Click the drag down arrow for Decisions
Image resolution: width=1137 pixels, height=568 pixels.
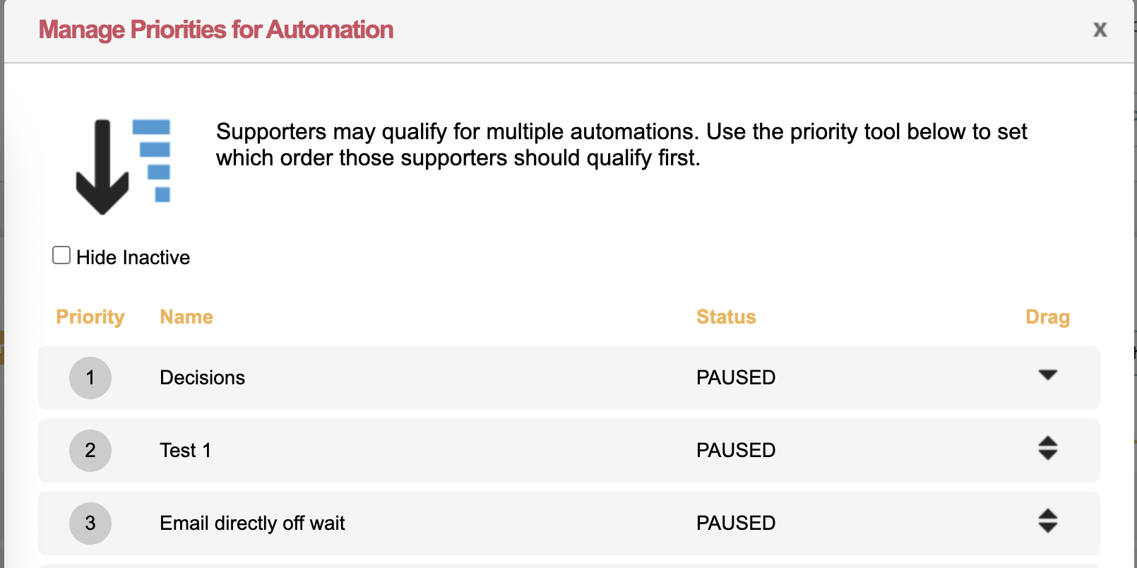(1047, 375)
